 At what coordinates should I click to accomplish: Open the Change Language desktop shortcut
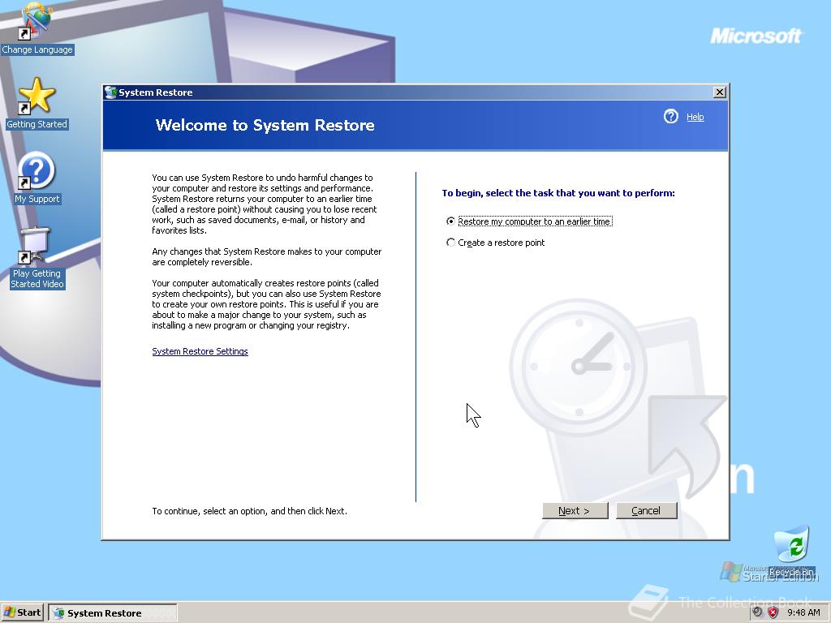37,28
